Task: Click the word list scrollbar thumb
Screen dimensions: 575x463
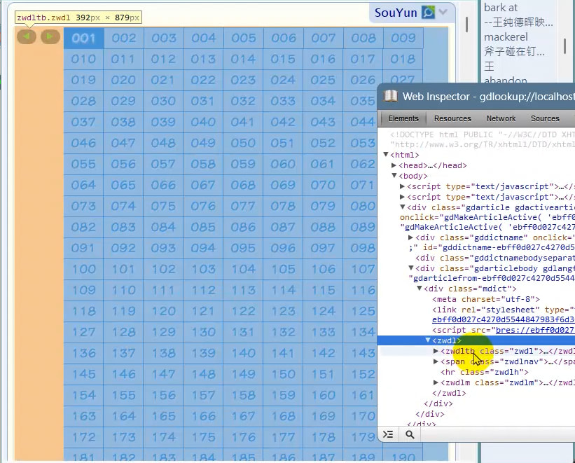Action: point(565,46)
